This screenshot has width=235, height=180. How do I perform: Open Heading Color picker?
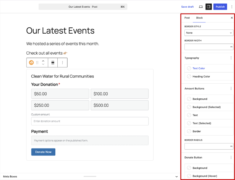209,76
